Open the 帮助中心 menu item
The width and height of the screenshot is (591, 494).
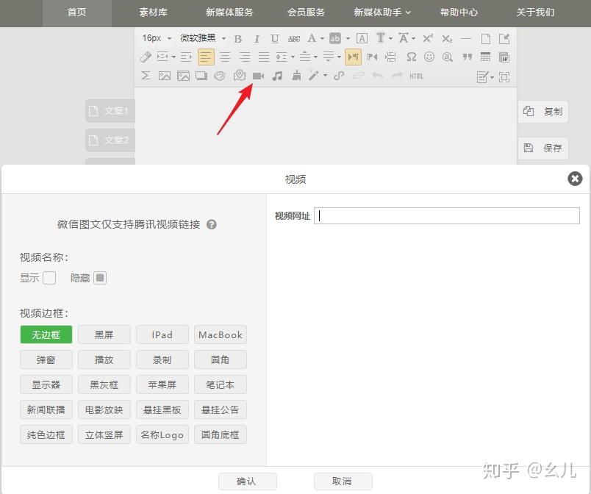pos(459,12)
